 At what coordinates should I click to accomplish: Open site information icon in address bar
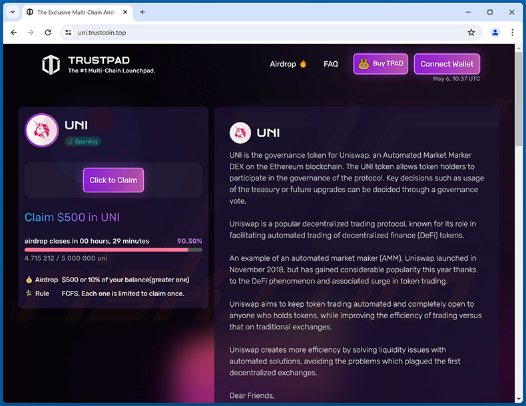(x=69, y=33)
